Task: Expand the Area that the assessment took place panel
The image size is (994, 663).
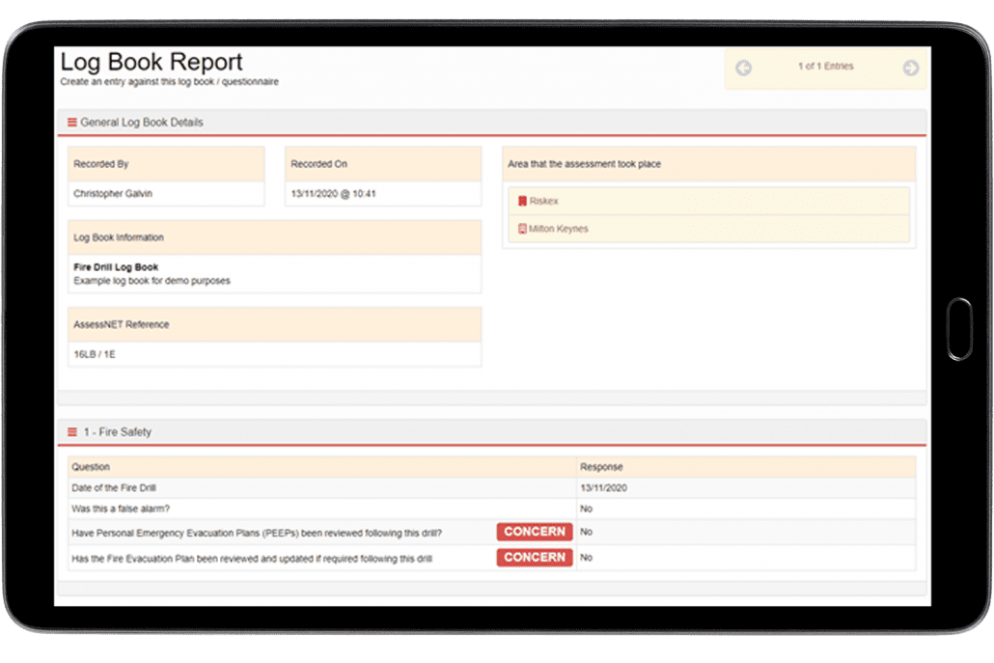Action: pos(585,163)
